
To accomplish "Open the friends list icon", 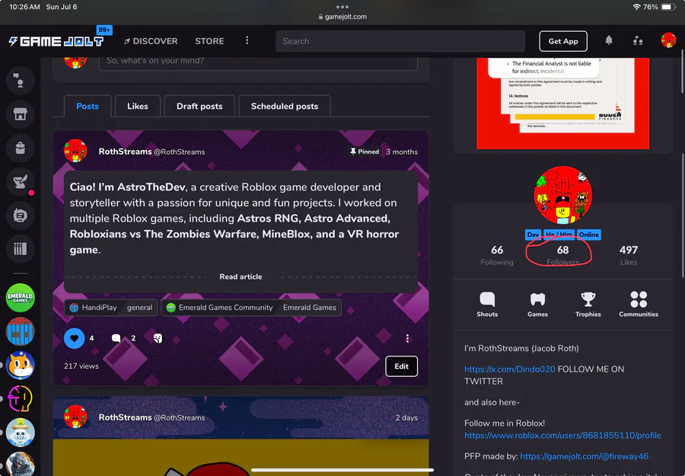I will (x=638, y=40).
